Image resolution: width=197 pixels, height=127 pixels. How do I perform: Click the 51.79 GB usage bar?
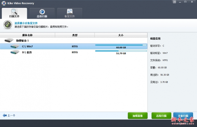pyautogui.click(x=121, y=51)
